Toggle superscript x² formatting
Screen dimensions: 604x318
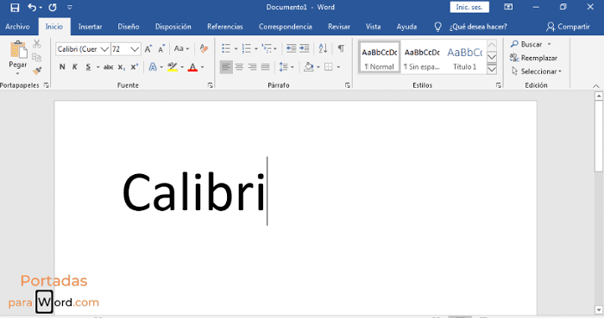[x=134, y=67]
